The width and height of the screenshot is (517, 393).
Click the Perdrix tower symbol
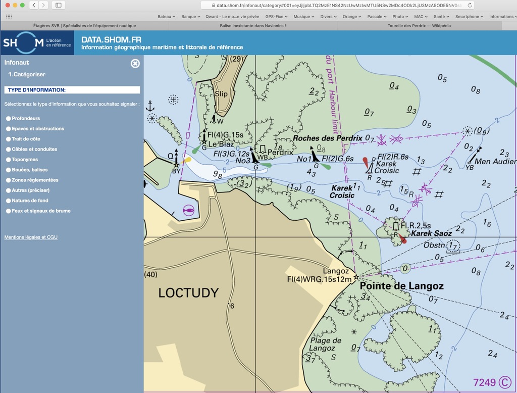[263, 150]
